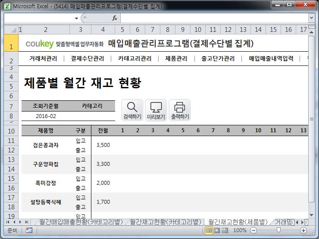Click the zoom out minus button
The width and height of the screenshot is (319, 239).
point(253,230)
